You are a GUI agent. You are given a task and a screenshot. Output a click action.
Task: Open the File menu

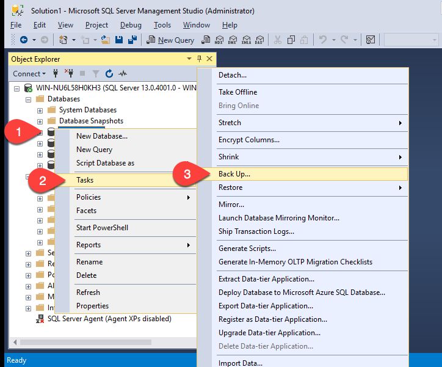coord(16,25)
